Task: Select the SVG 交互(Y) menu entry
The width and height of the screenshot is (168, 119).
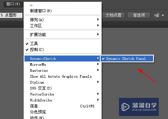Action: pos(63,88)
